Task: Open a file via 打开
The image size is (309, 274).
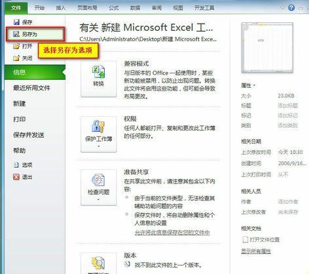Action: (x=23, y=46)
